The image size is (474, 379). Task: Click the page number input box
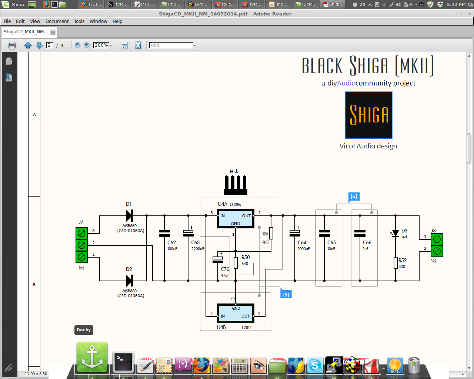click(50, 45)
